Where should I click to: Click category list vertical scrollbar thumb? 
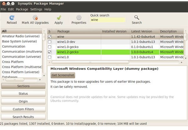pyautogui.click(x=44, y=37)
